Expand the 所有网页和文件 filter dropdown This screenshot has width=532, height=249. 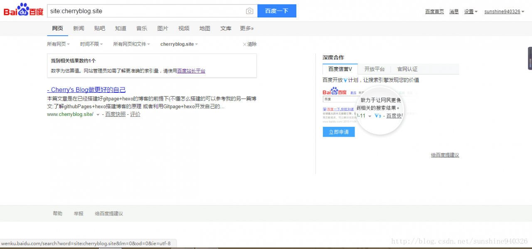131,44
